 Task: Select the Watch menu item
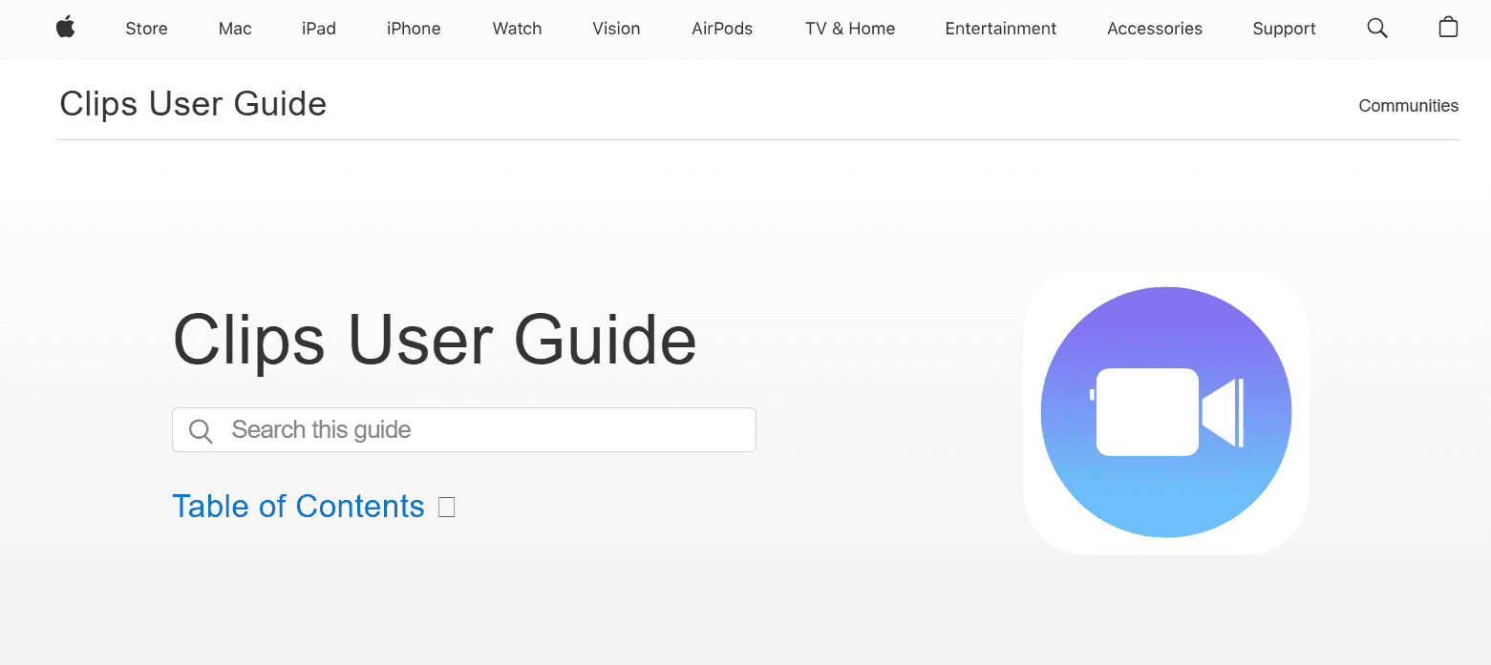coord(517,29)
